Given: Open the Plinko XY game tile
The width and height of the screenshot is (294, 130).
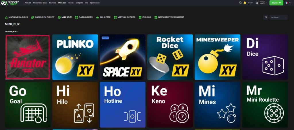Looking at the screenshot, I should pyautogui.click(x=75, y=57).
